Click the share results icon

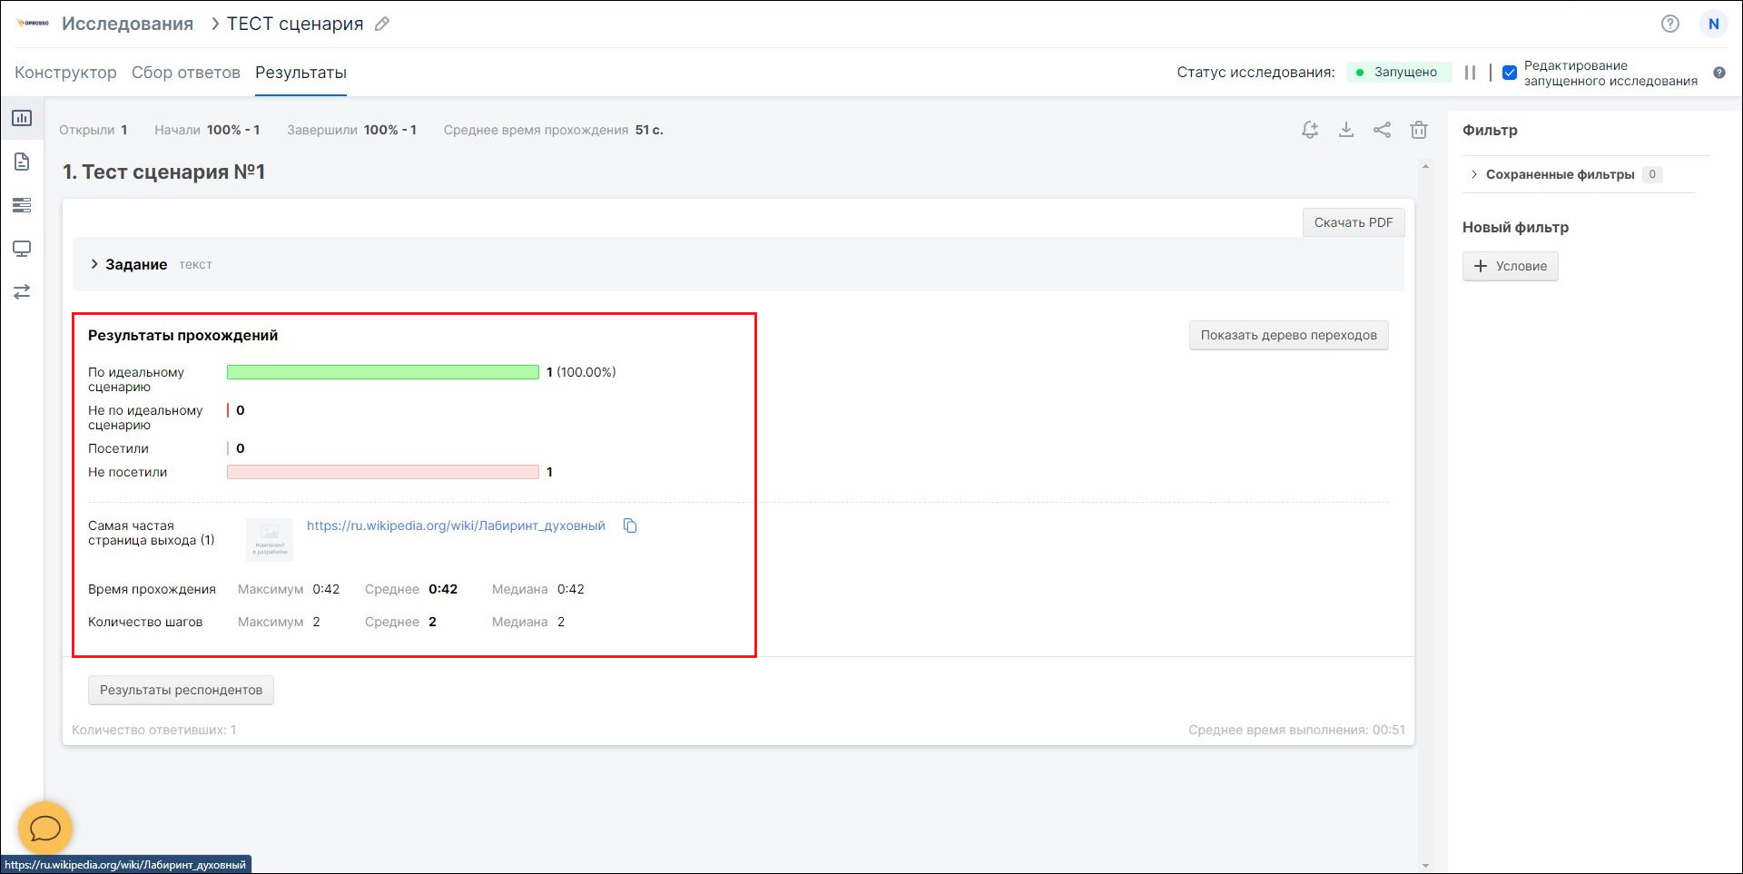(x=1382, y=130)
